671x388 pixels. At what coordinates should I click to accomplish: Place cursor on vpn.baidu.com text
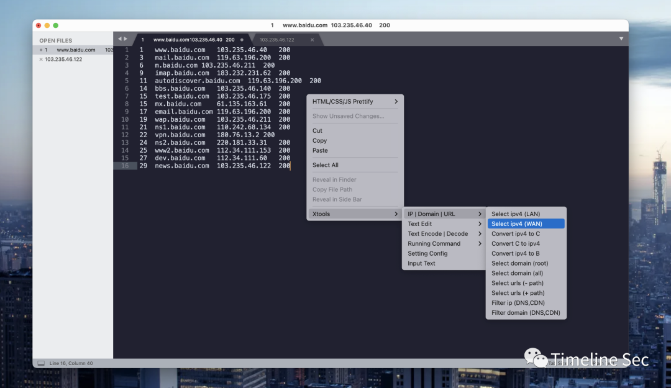tap(180, 135)
